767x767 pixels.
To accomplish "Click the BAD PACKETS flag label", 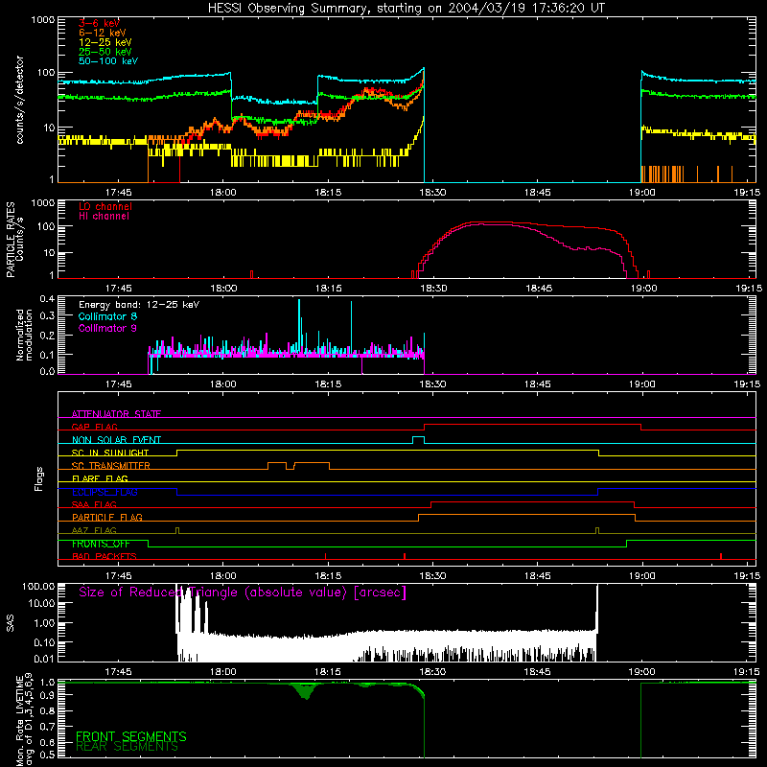I will (105, 556).
